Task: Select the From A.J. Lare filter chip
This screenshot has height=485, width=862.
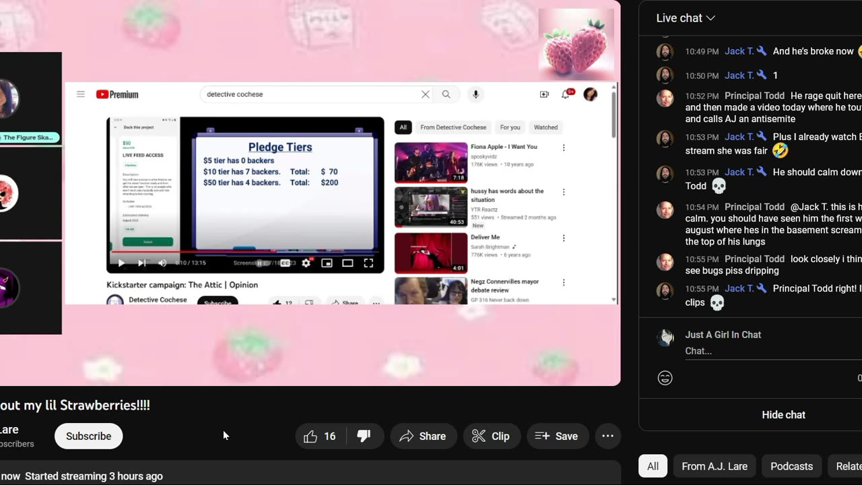Action: [x=715, y=466]
